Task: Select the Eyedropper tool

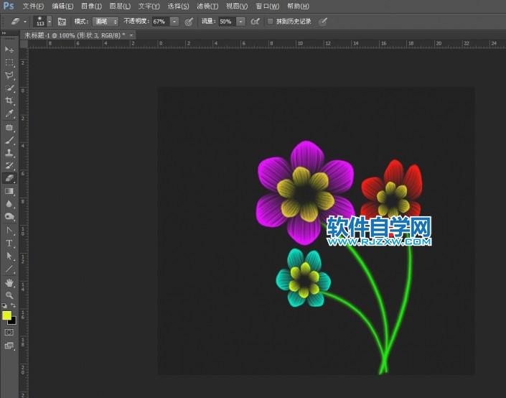Action: (x=9, y=114)
